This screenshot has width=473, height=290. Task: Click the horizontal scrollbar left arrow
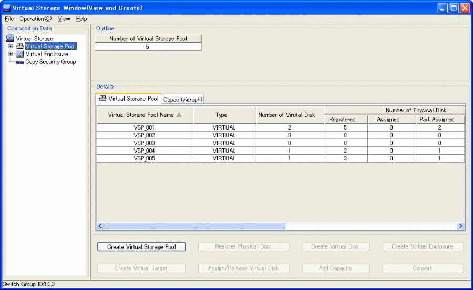[100, 226]
